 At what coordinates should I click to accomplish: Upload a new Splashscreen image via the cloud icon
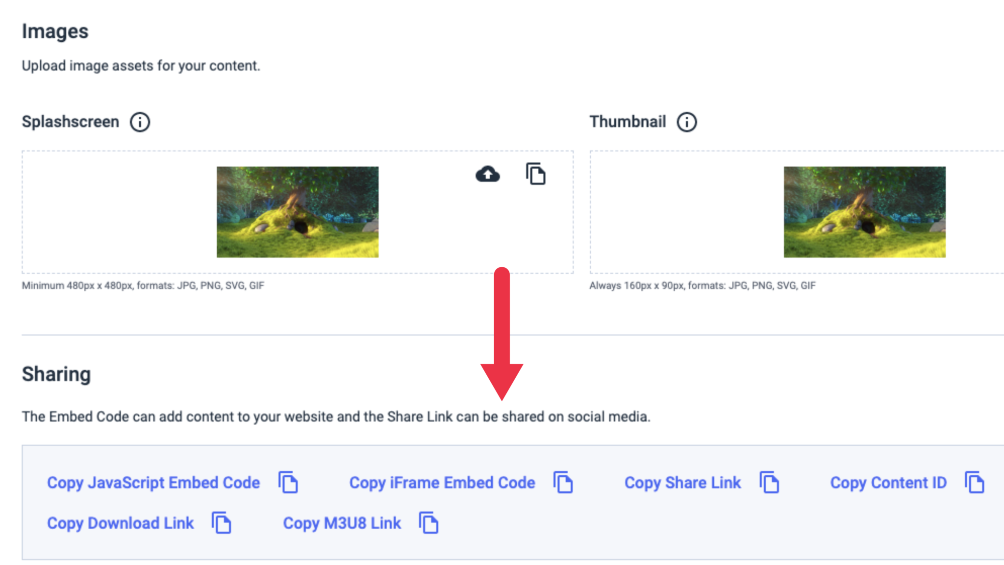(x=487, y=174)
